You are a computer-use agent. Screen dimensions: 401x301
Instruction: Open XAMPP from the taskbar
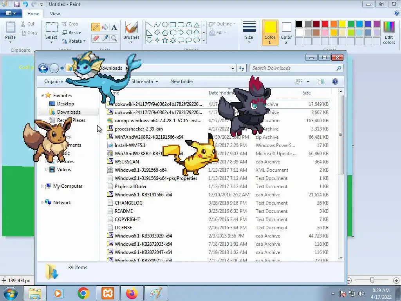click(x=107, y=293)
